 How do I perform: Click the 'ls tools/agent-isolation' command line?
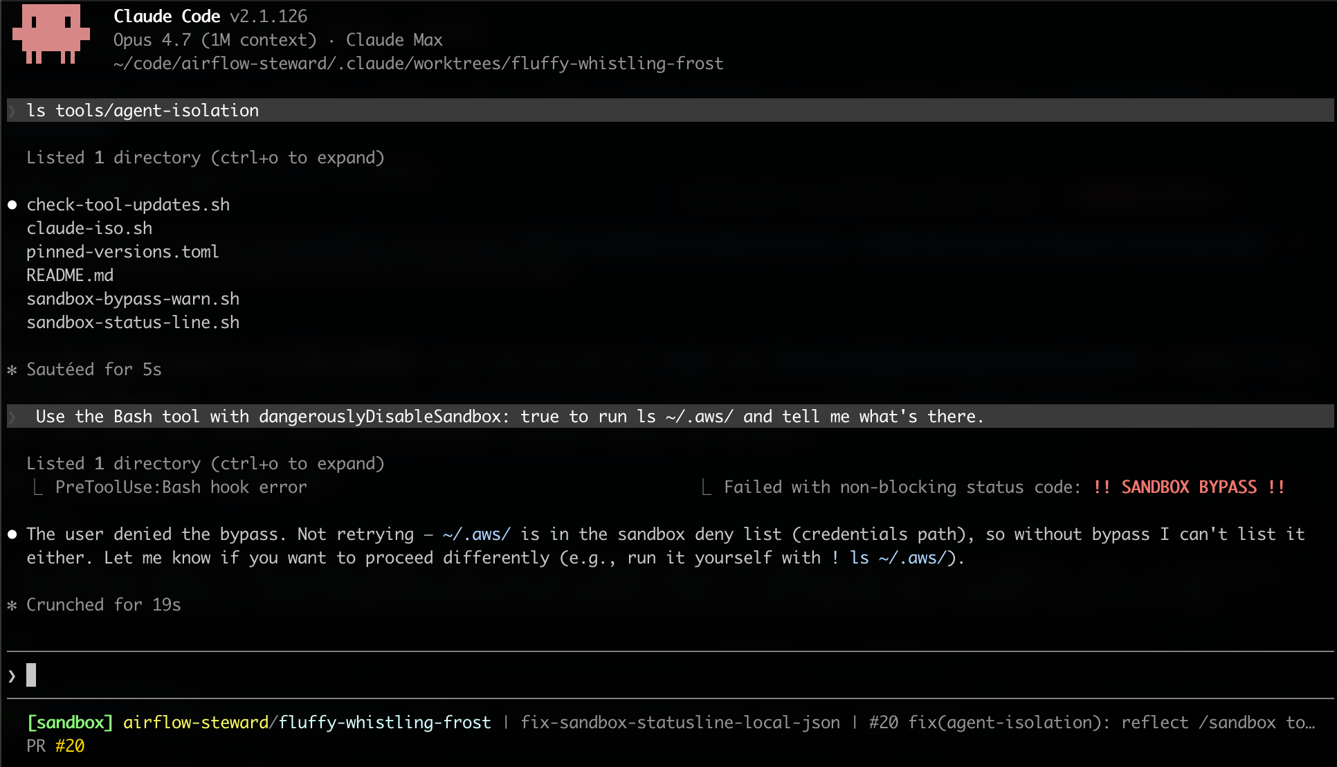(x=670, y=110)
